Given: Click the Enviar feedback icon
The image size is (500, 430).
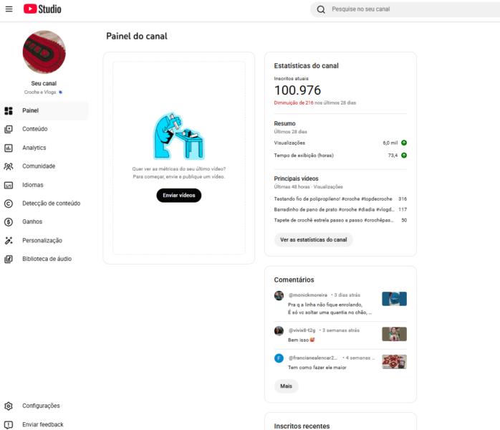Looking at the screenshot, I should pyautogui.click(x=9, y=424).
